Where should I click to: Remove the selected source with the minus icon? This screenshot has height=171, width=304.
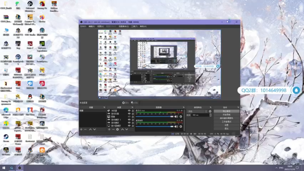tap(113, 129)
